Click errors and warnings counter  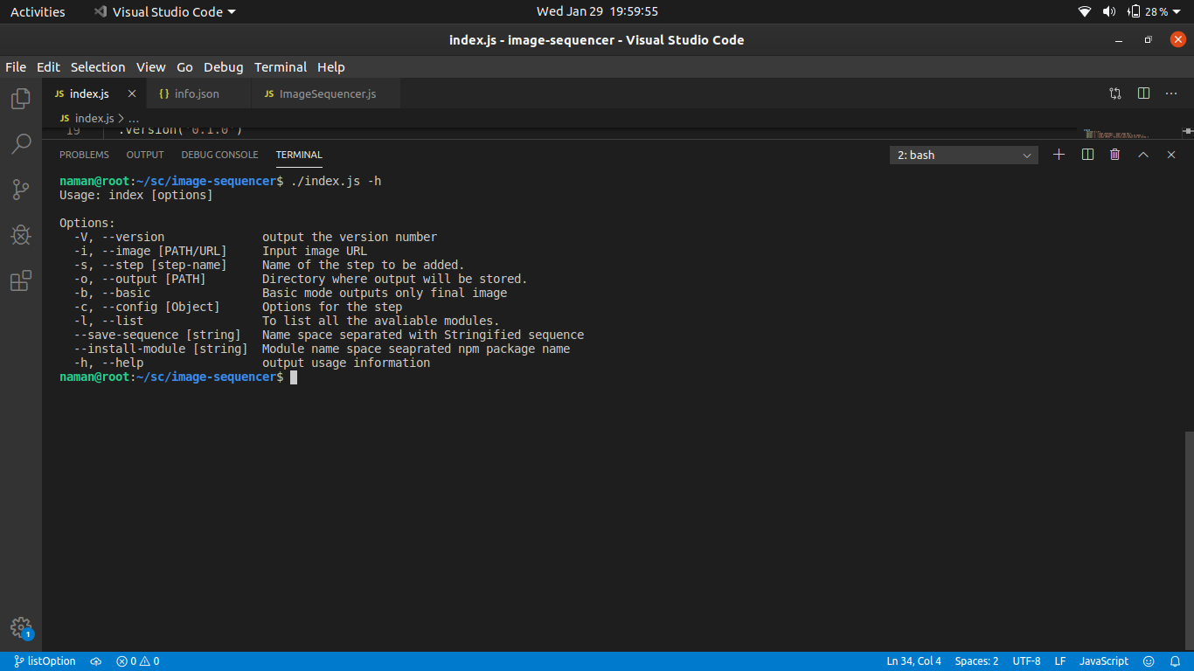pos(137,661)
